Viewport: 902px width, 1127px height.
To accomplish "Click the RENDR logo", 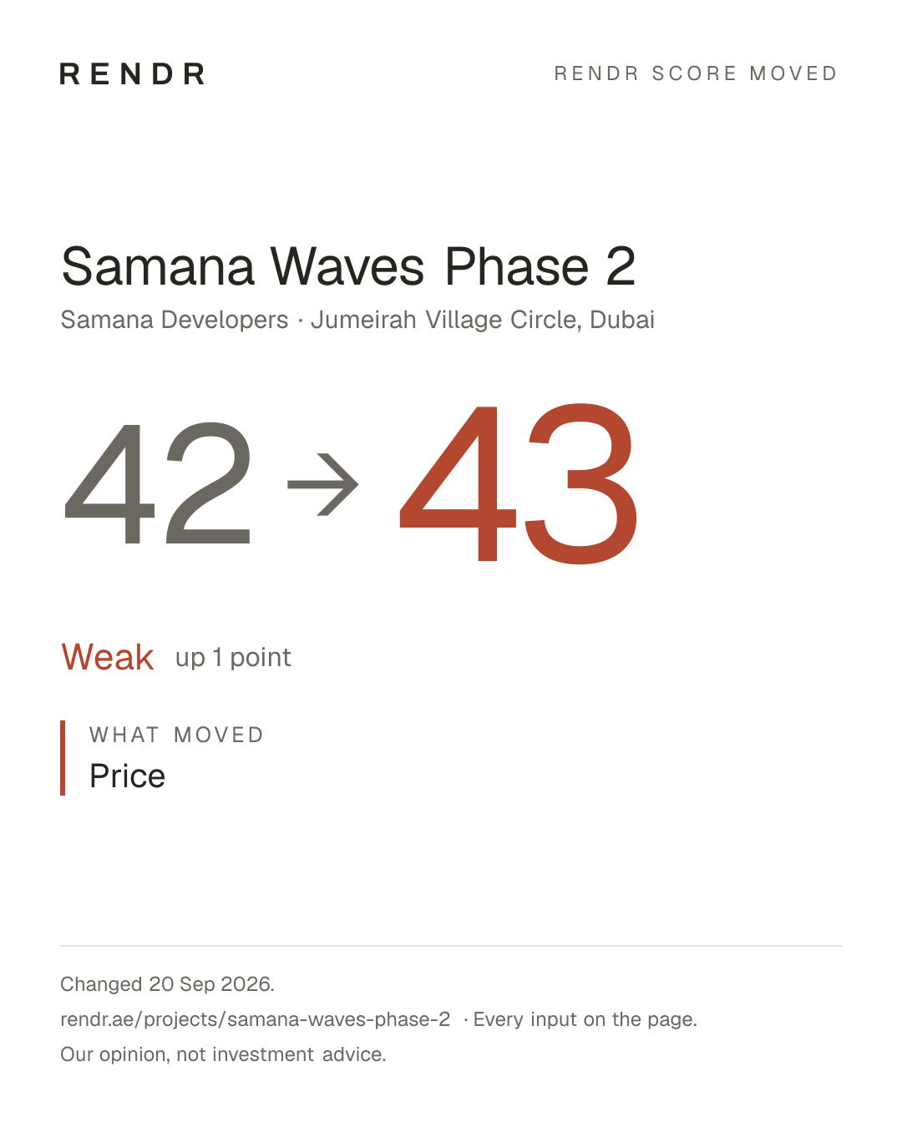I will coord(132,73).
